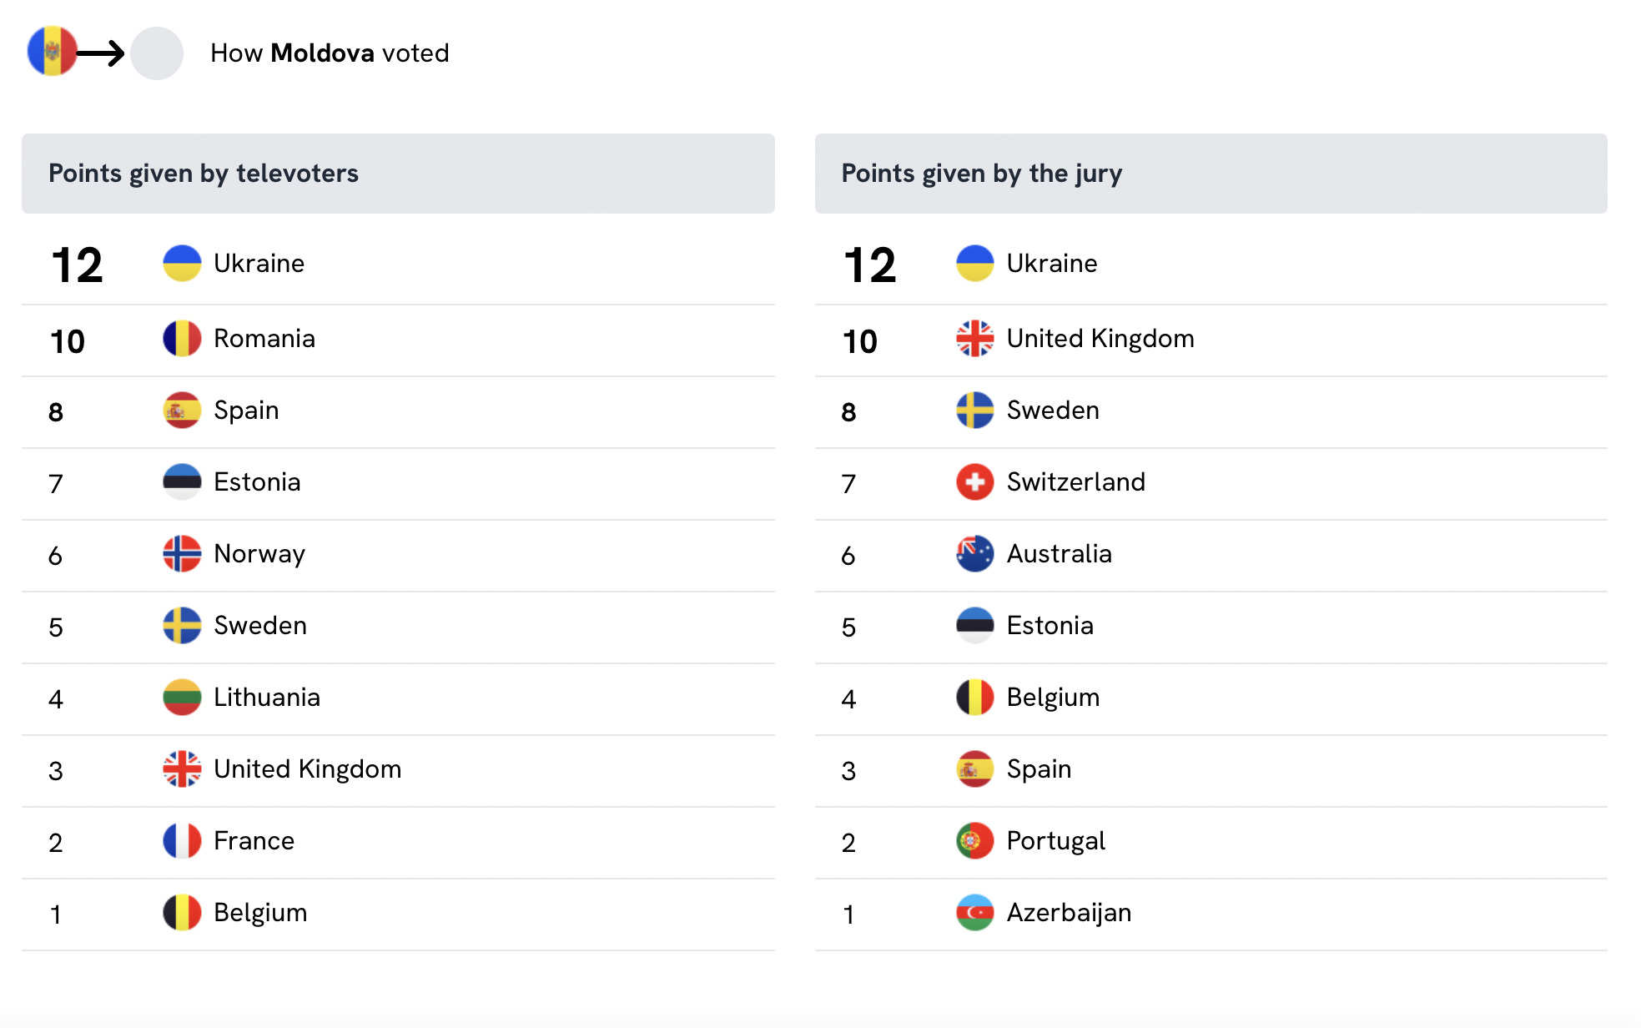Click the France flag icon
The height and width of the screenshot is (1028, 1641).
pyautogui.click(x=182, y=841)
